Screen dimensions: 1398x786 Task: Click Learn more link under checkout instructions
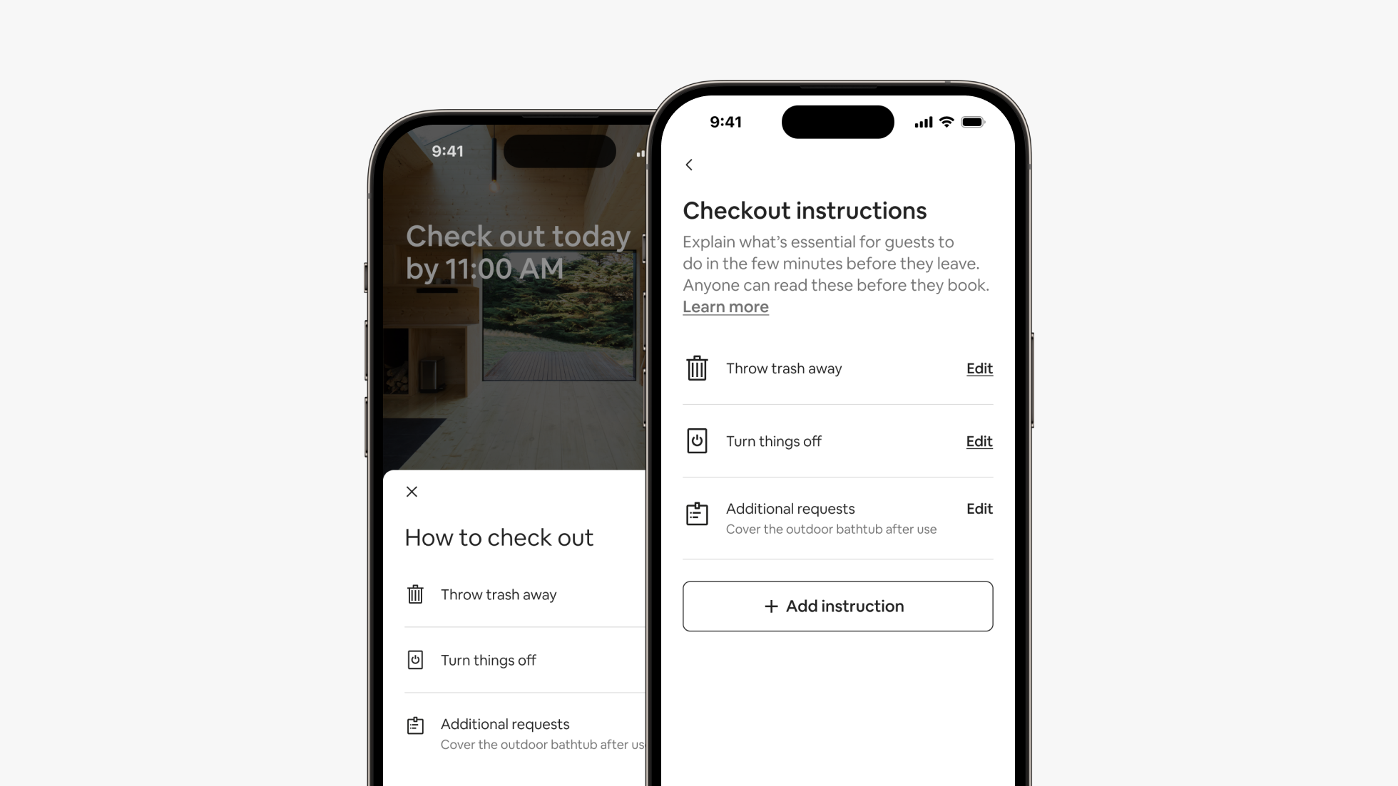tap(725, 307)
